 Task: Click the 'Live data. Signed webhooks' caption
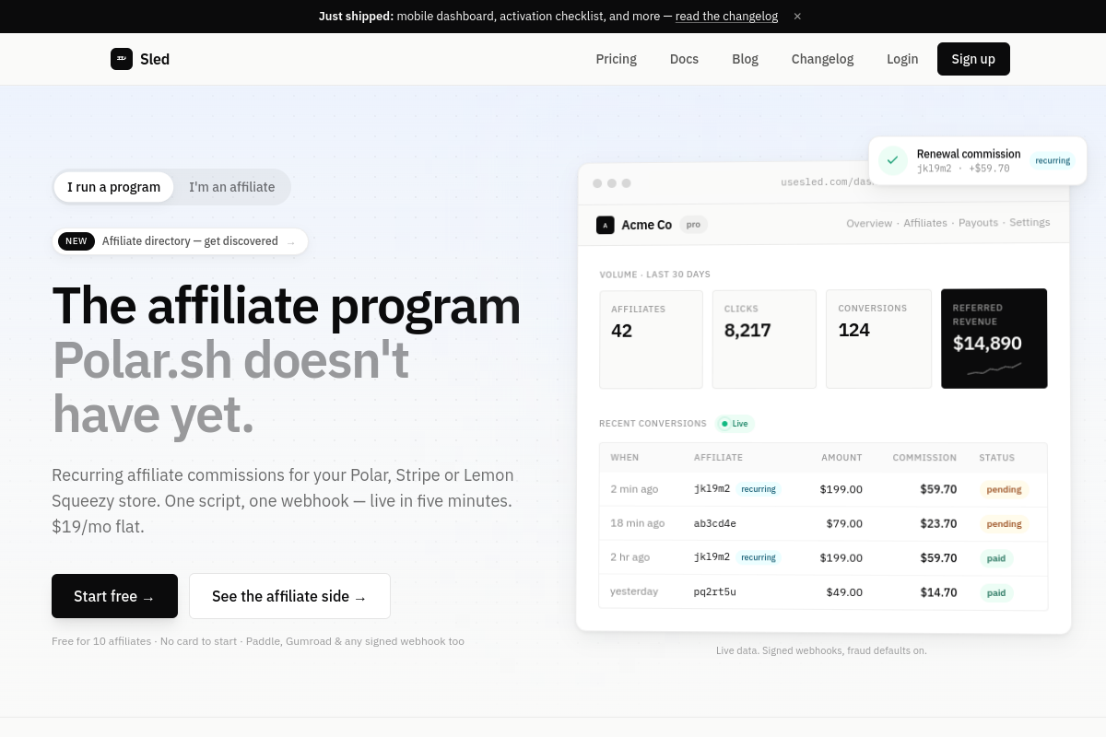coord(821,650)
